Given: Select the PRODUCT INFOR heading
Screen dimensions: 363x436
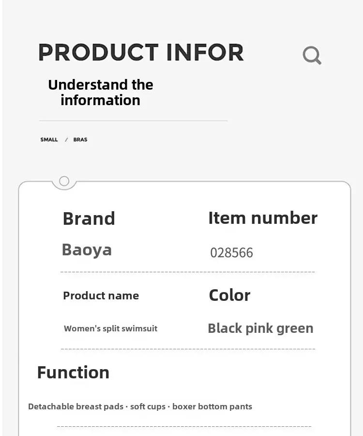Looking at the screenshot, I should 141,52.
